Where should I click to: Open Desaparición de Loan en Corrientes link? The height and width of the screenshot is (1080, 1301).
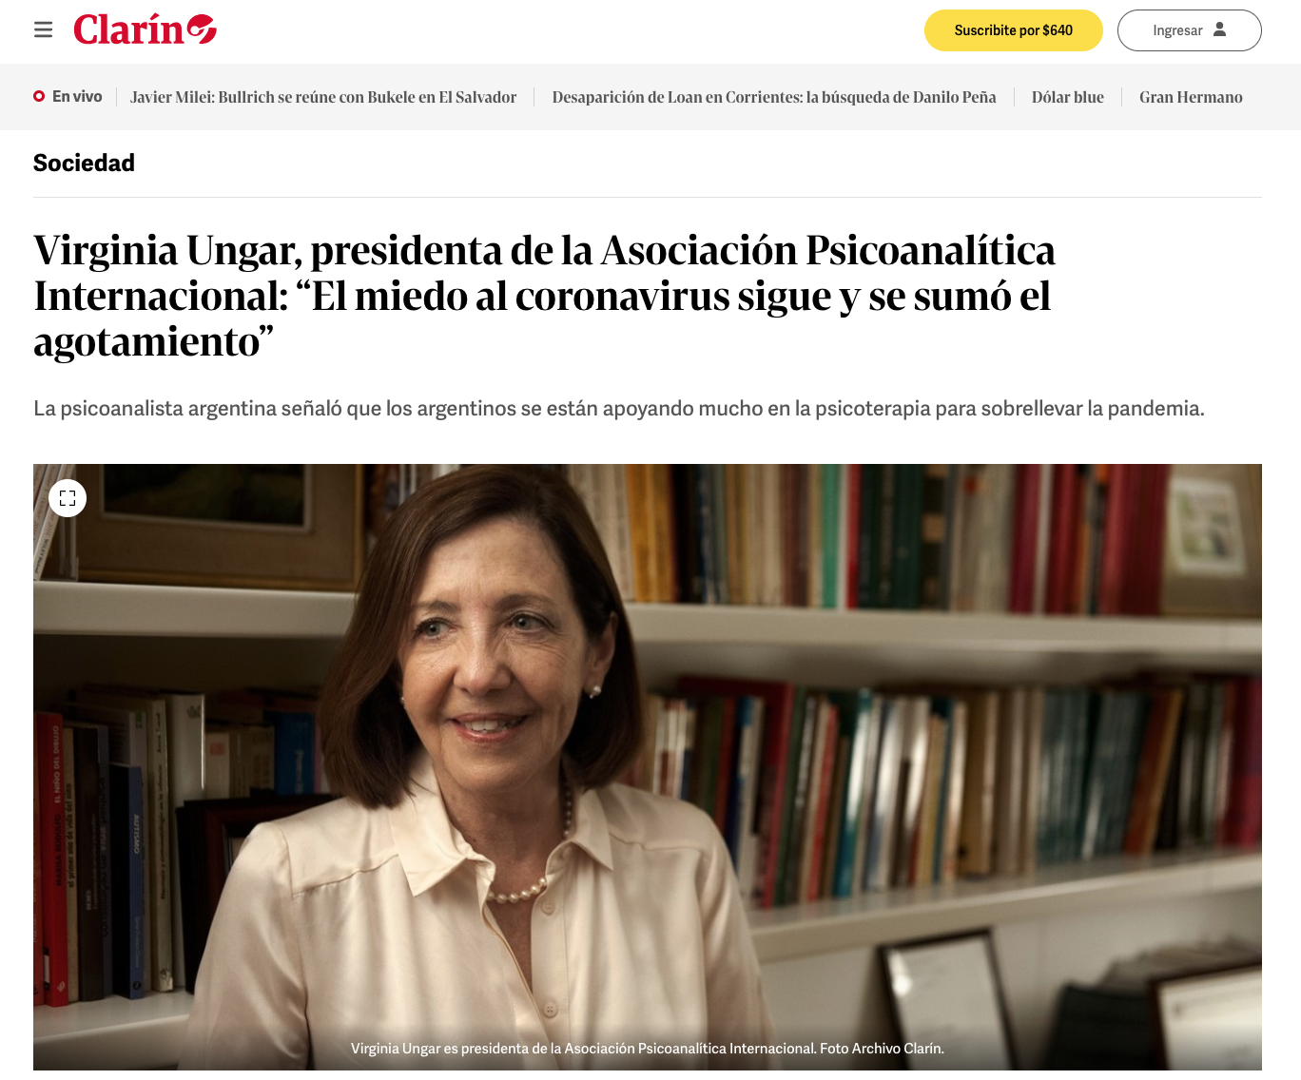pos(774,97)
